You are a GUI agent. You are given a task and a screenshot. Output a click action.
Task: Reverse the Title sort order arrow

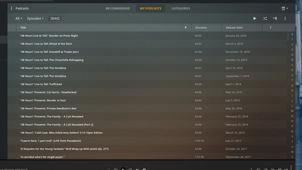tap(186, 28)
